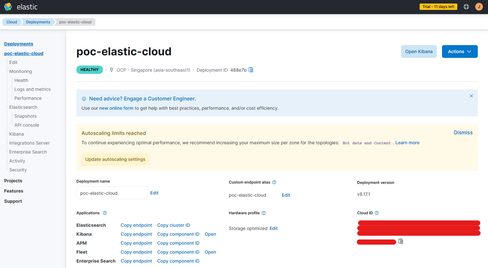Click Update autoscaling settings button

click(115, 159)
